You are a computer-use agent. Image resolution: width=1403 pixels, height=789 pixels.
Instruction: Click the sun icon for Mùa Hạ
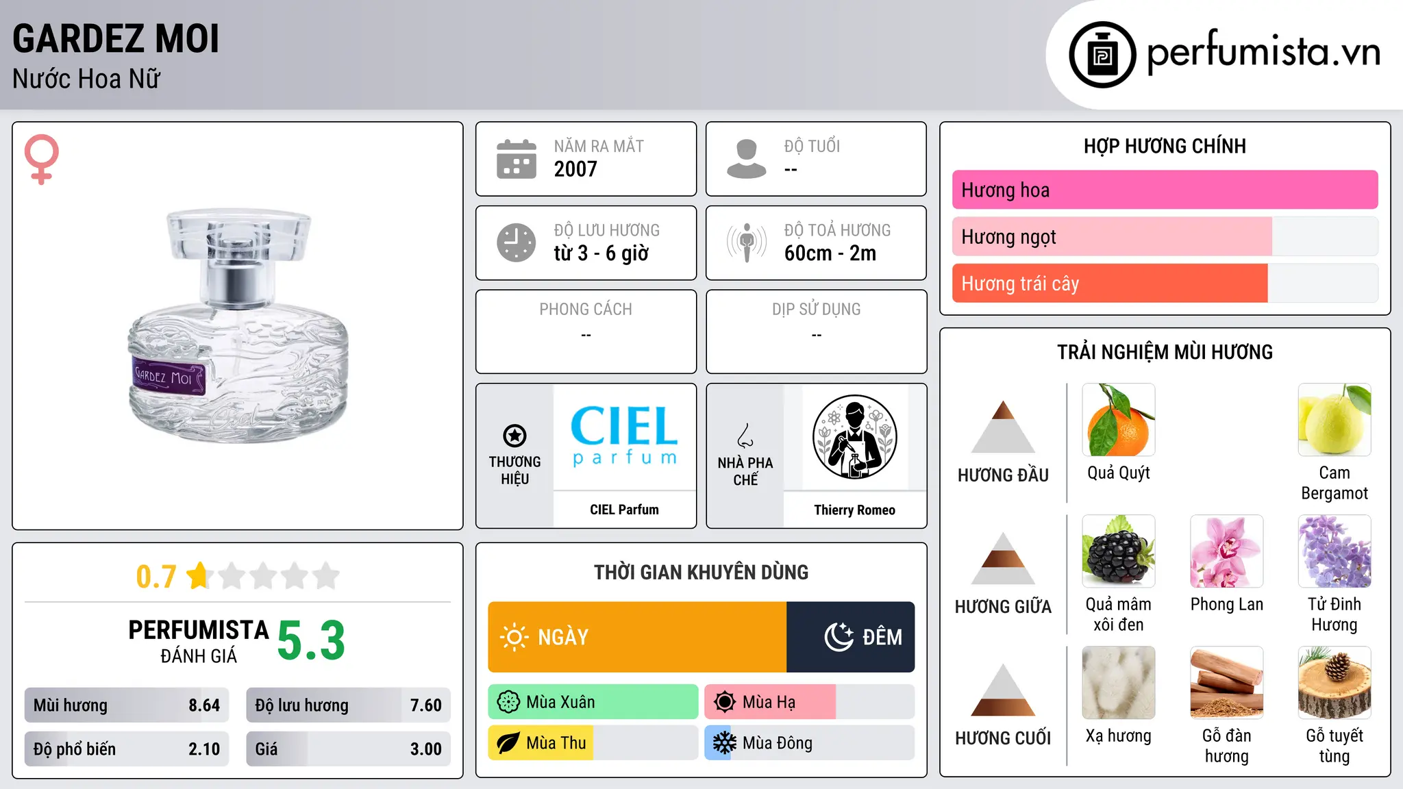(725, 702)
